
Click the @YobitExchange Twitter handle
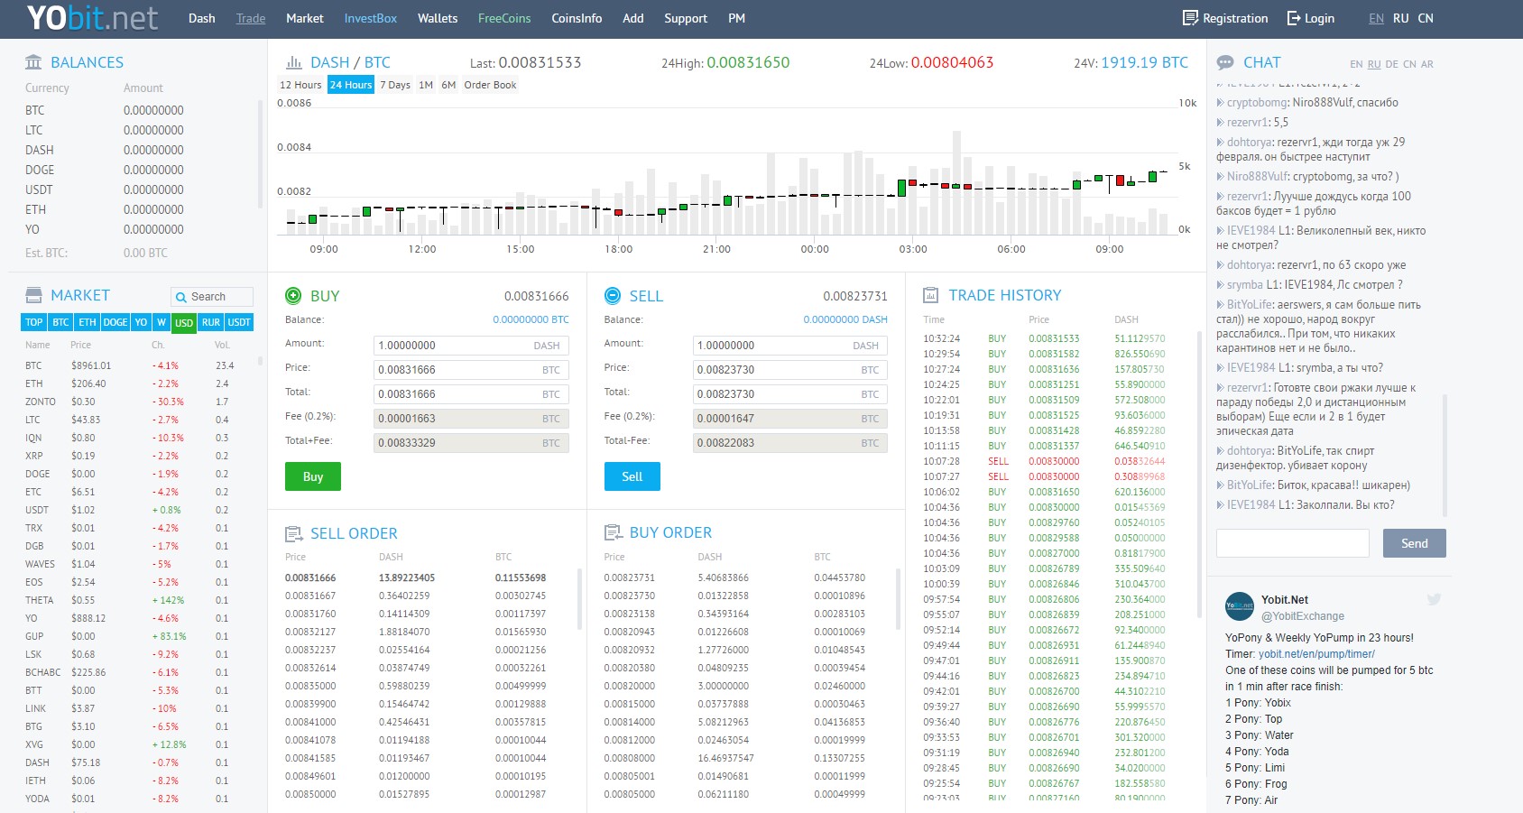coord(1303,616)
